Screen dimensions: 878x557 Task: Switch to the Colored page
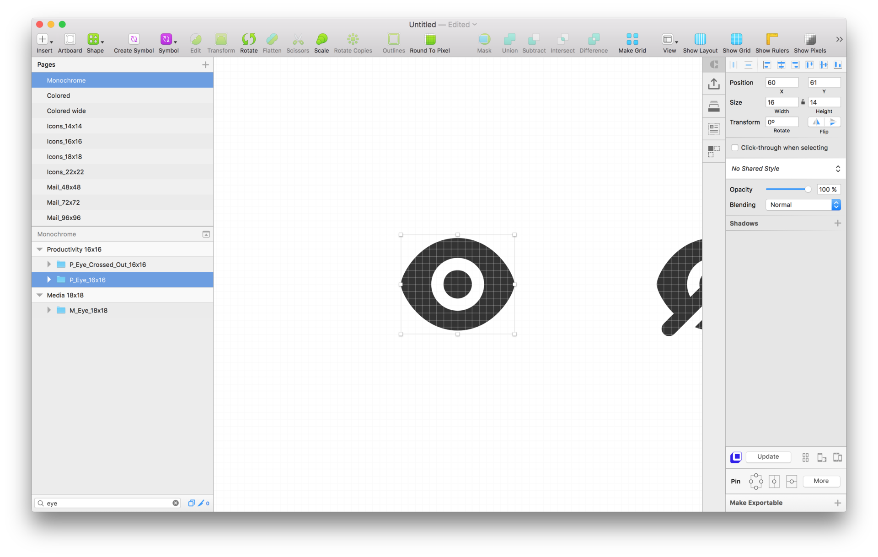(59, 95)
